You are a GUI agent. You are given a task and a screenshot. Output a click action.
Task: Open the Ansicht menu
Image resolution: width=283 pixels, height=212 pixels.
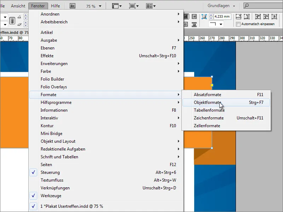click(x=18, y=6)
